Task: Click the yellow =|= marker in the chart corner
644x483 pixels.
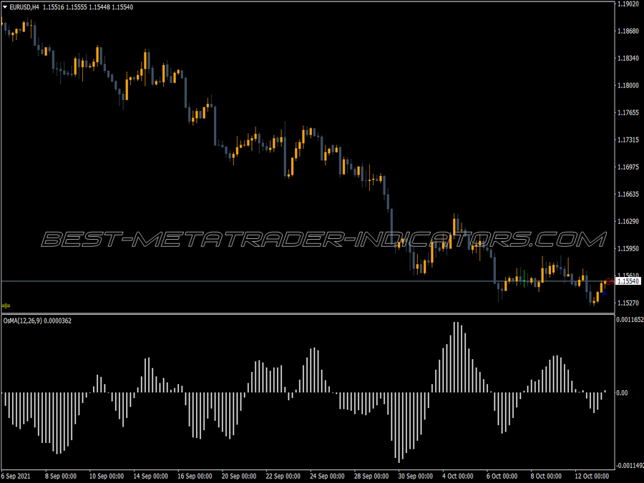Action: tap(6, 306)
